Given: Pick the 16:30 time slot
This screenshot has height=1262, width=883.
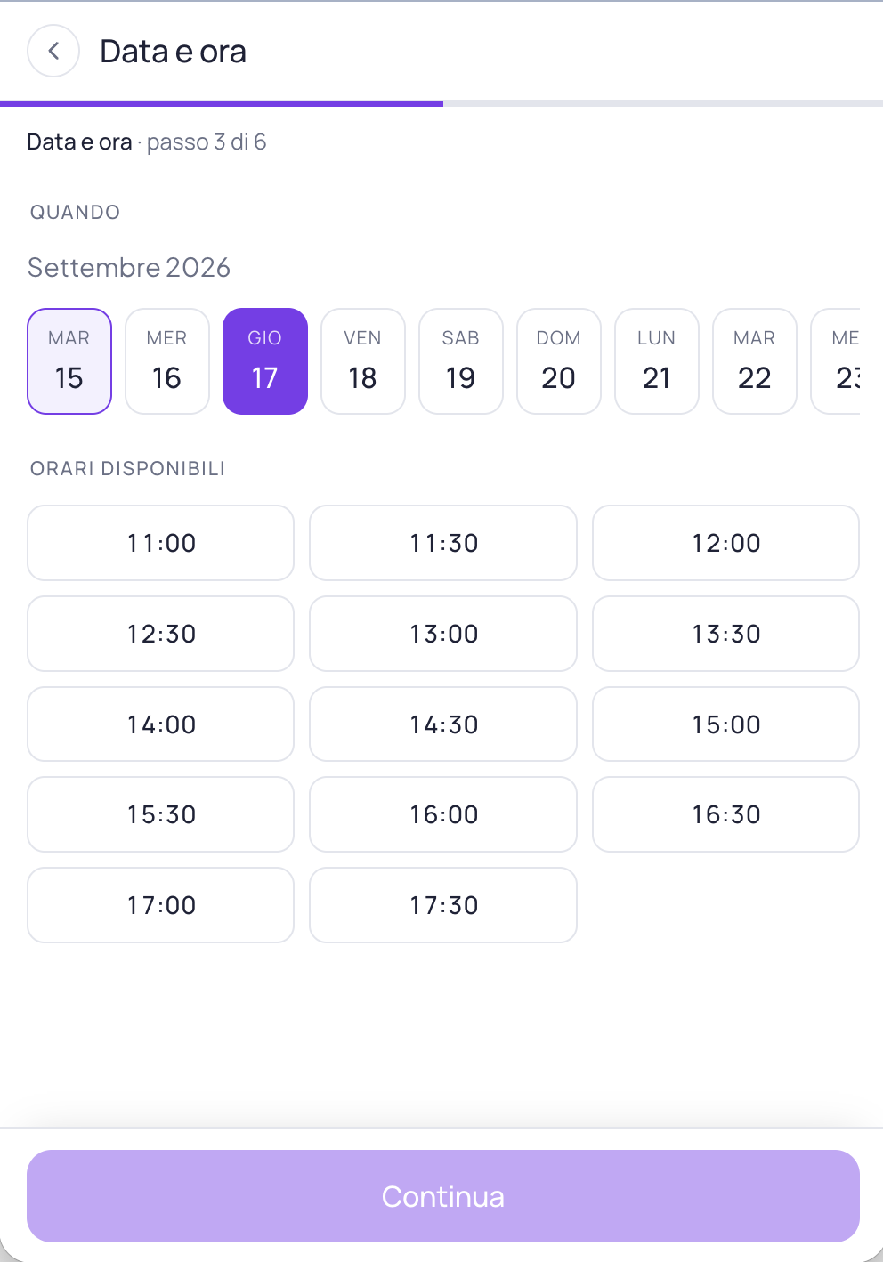Looking at the screenshot, I should [726, 814].
